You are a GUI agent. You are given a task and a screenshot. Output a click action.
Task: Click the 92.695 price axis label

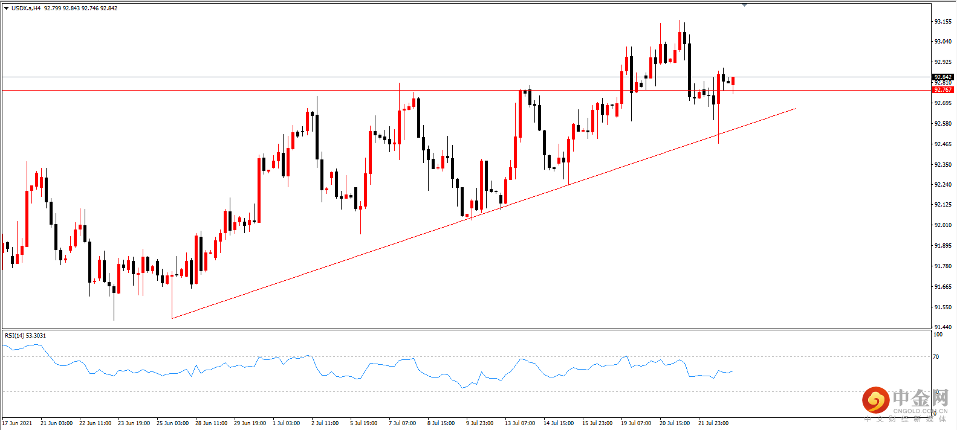(x=943, y=103)
